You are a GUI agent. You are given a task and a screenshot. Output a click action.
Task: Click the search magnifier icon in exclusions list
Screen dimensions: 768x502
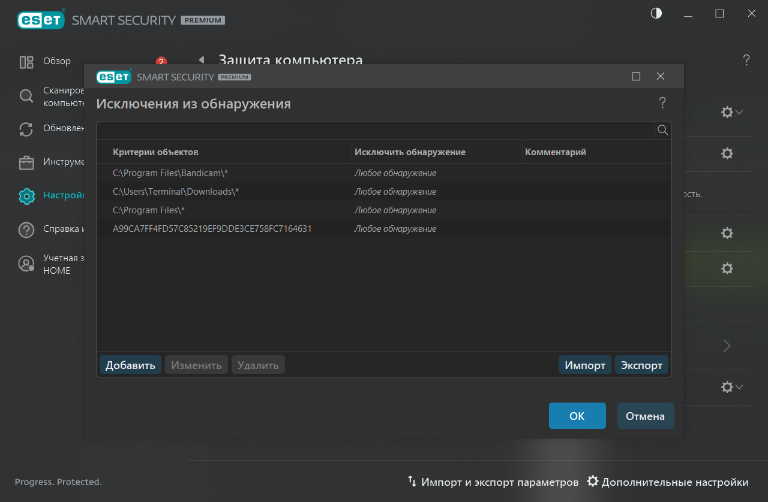(x=662, y=131)
